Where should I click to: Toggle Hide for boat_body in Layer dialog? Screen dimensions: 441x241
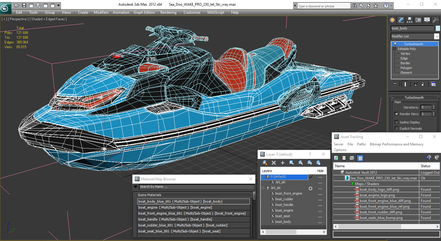320,222
